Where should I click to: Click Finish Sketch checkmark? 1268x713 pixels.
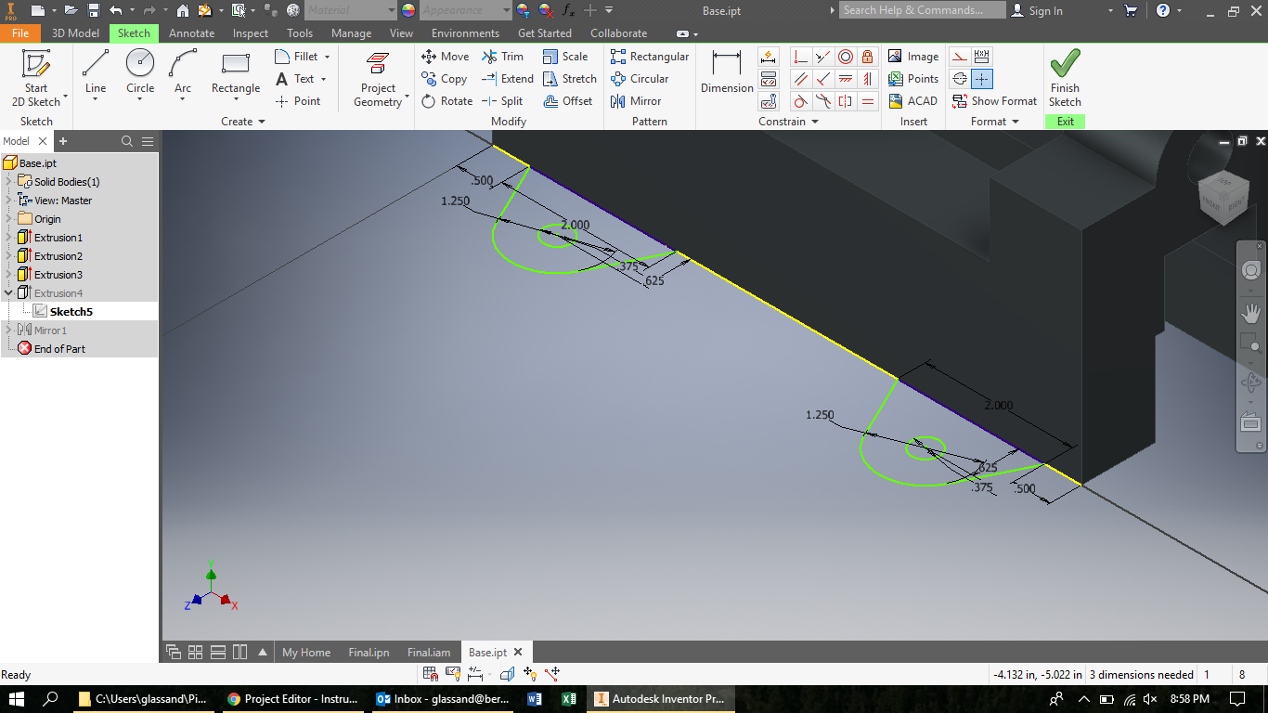tap(1065, 79)
